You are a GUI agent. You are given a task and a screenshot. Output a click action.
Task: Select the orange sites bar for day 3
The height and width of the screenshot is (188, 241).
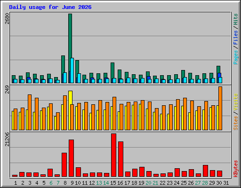pos(30,112)
